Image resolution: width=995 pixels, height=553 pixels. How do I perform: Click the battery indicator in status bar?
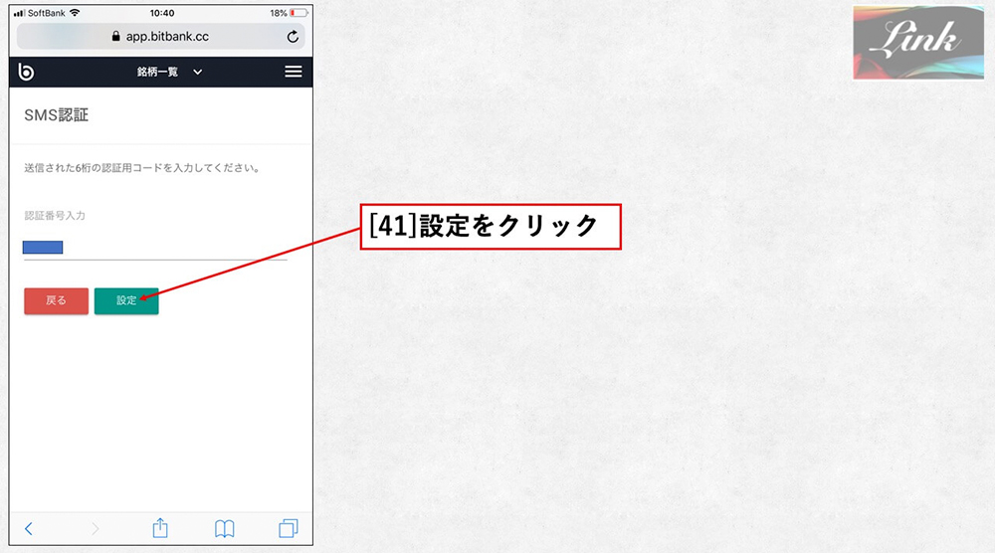tap(298, 13)
